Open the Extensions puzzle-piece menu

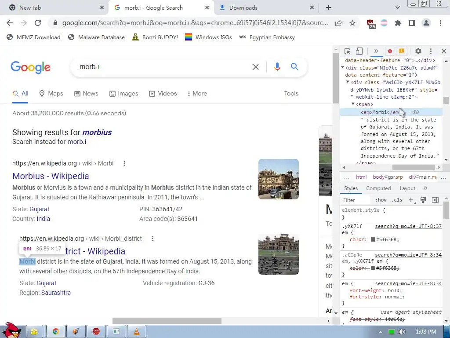398,23
